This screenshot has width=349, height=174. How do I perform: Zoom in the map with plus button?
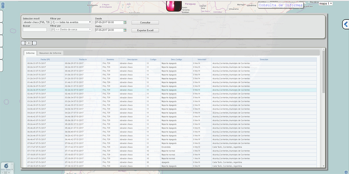[x=3, y=4]
